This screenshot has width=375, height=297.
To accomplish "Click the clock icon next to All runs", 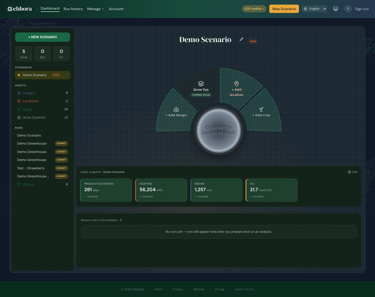I will click(x=19, y=185).
